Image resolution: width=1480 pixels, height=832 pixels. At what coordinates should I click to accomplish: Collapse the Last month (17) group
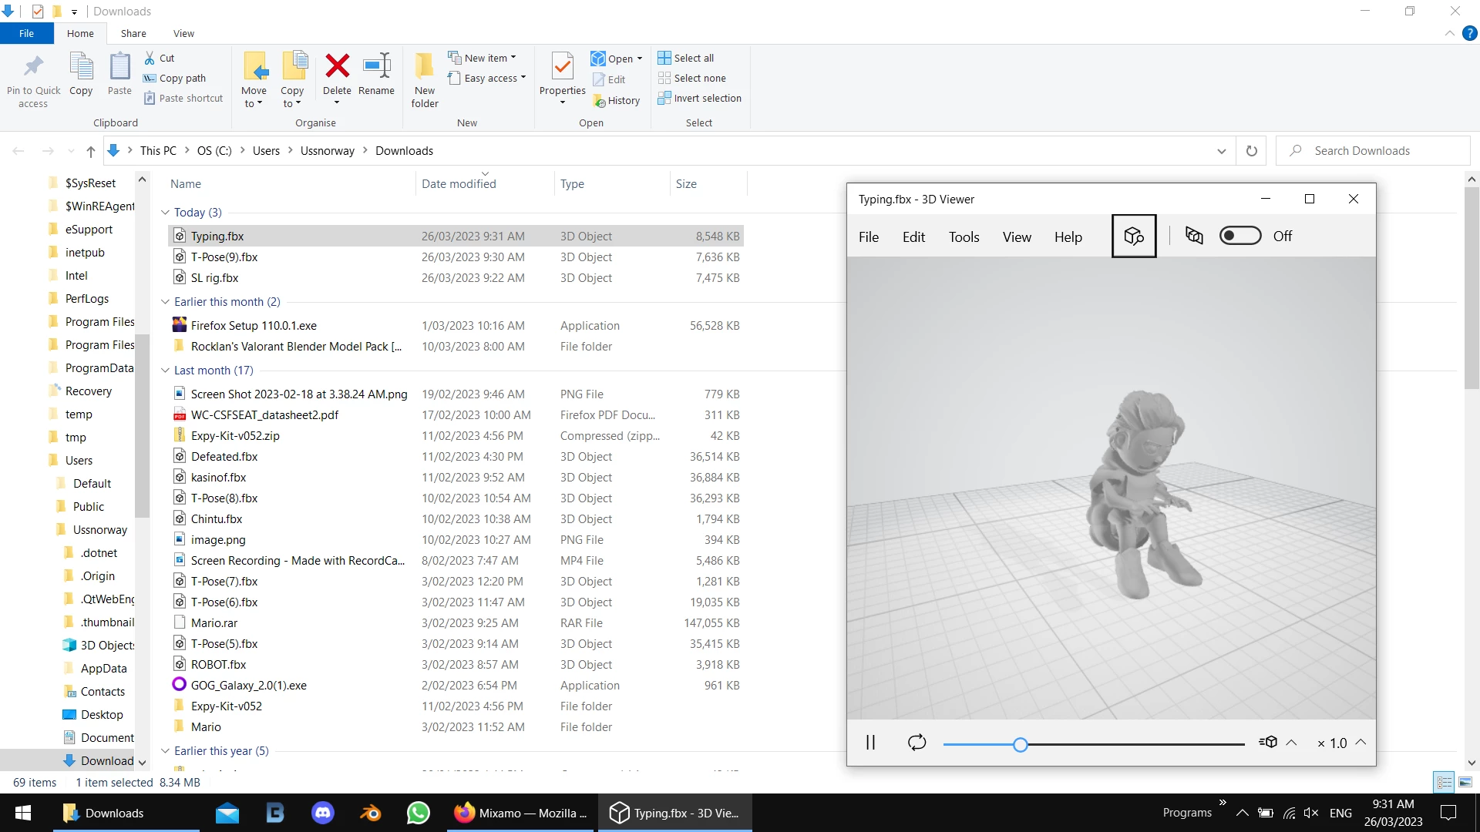click(165, 371)
